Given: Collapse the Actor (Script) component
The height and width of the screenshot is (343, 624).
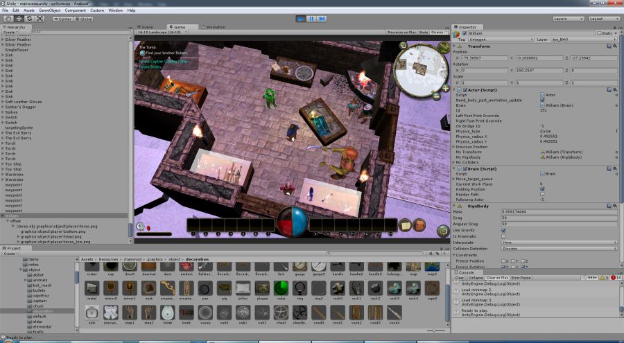Looking at the screenshot, I should (455, 89).
